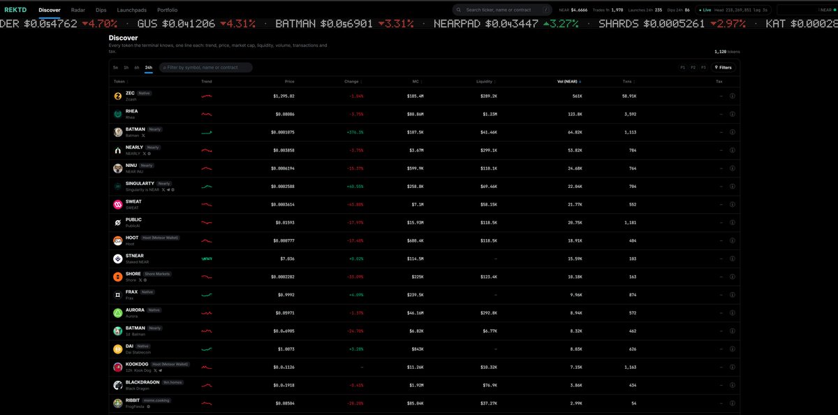Viewport: 838px width, 415px height.
Task: Select the 1h timeframe
Action: (126, 68)
